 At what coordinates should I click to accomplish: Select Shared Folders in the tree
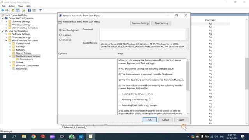point(23,53)
